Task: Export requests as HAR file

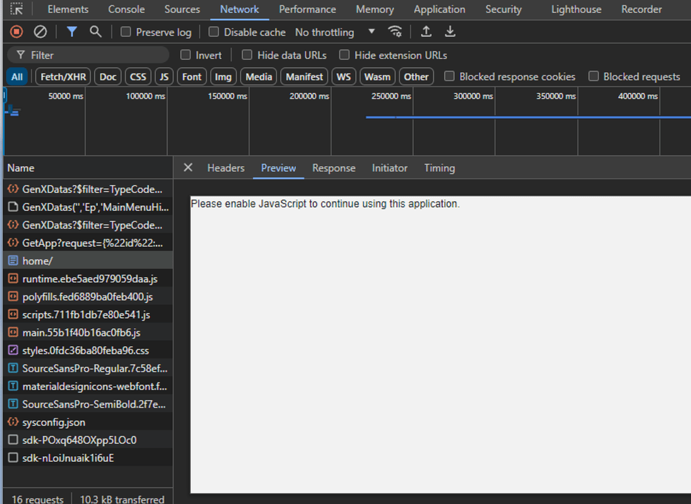Action: [449, 32]
